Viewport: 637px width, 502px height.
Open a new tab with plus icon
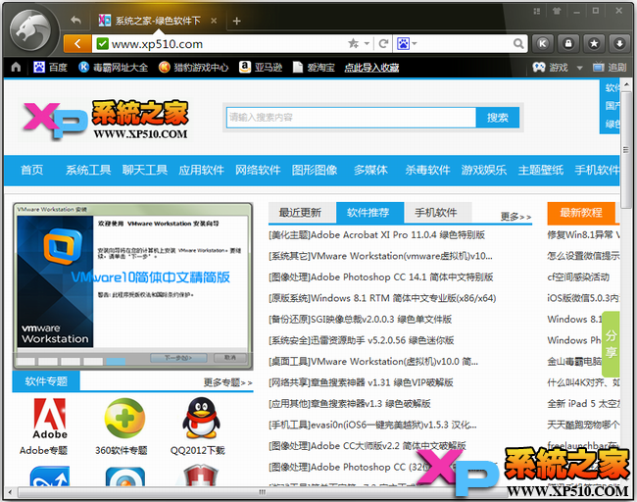[237, 21]
